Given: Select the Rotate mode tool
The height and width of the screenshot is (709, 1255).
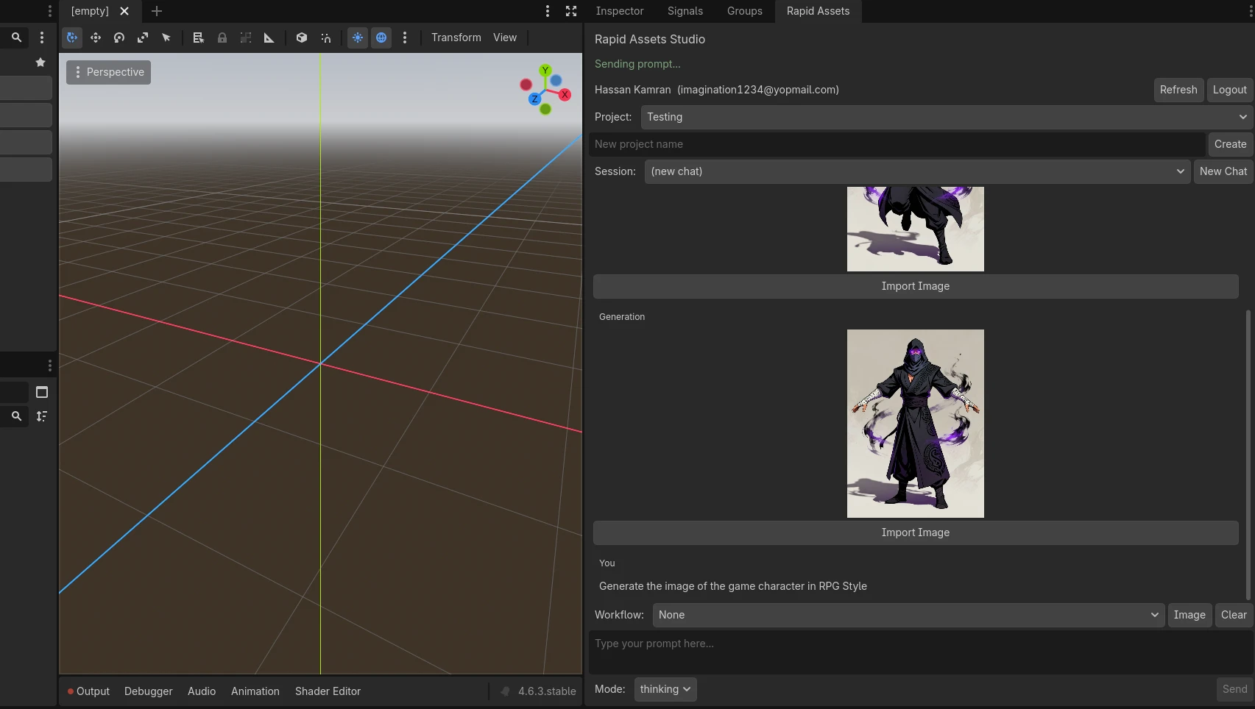Looking at the screenshot, I should pos(119,38).
